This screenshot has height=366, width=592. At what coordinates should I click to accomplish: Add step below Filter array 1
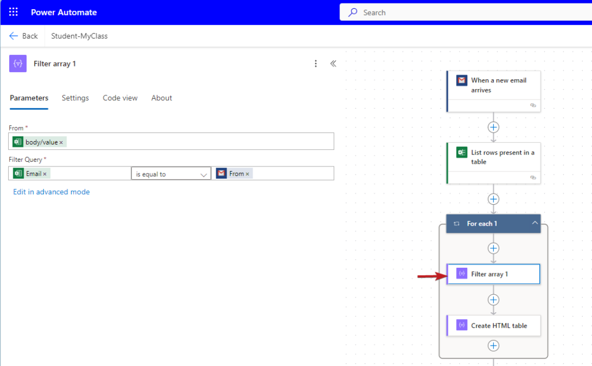click(493, 300)
